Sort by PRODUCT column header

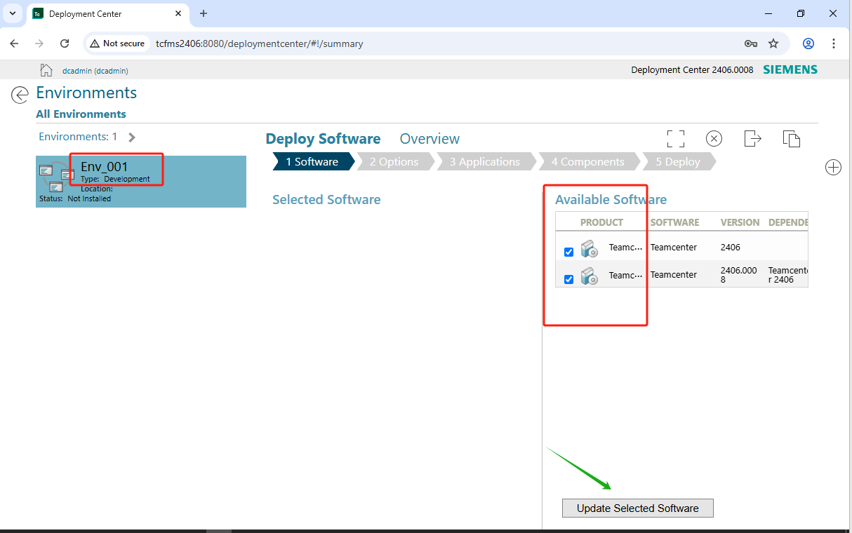[601, 222]
